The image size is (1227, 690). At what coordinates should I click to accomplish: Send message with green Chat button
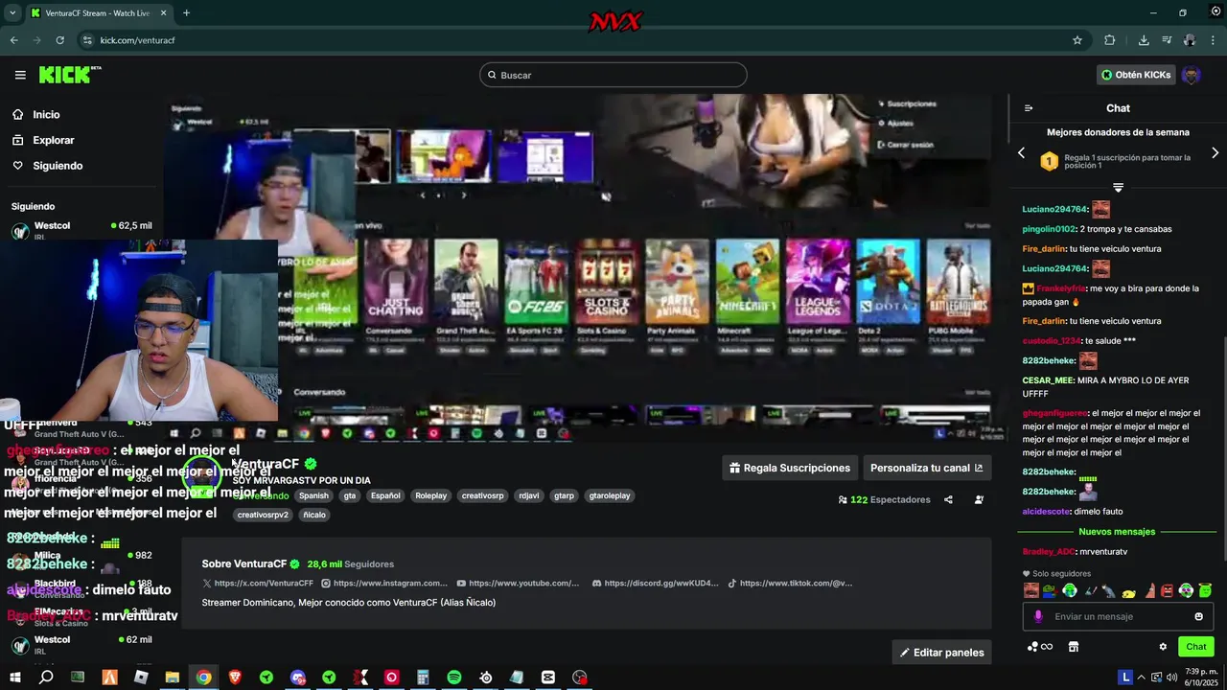click(x=1195, y=647)
